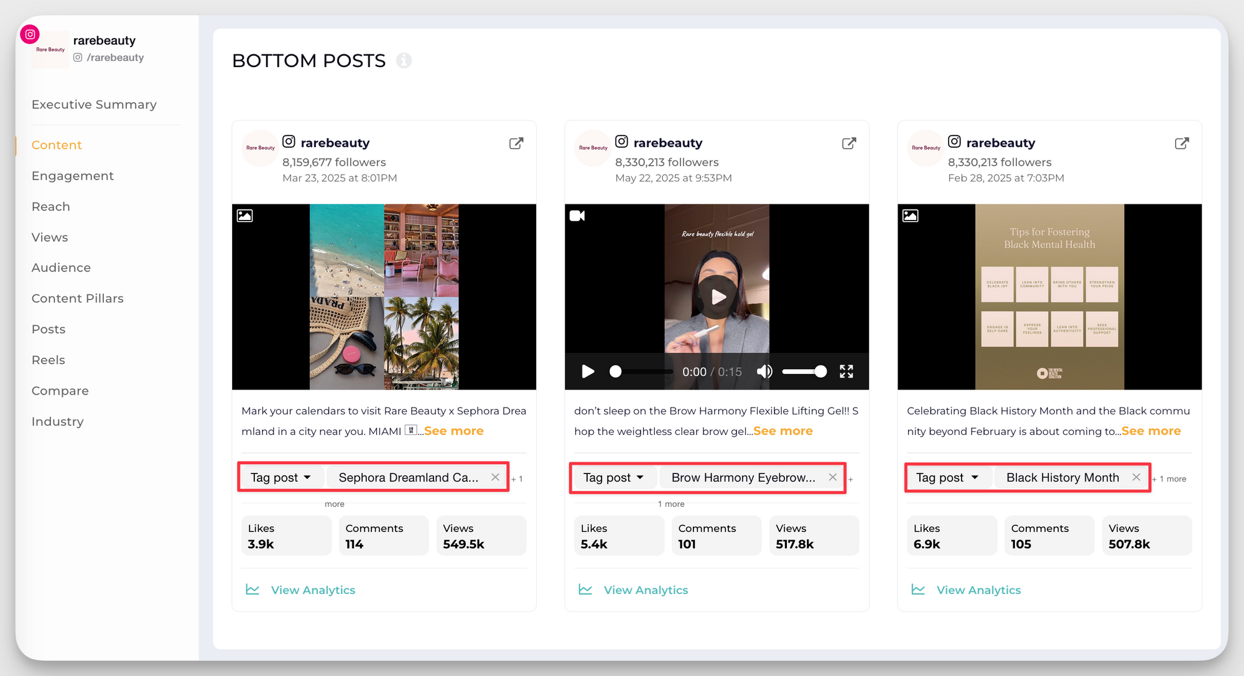This screenshot has width=1244, height=676.
Task: Expand See more on the Black History Month caption
Action: (x=1151, y=431)
